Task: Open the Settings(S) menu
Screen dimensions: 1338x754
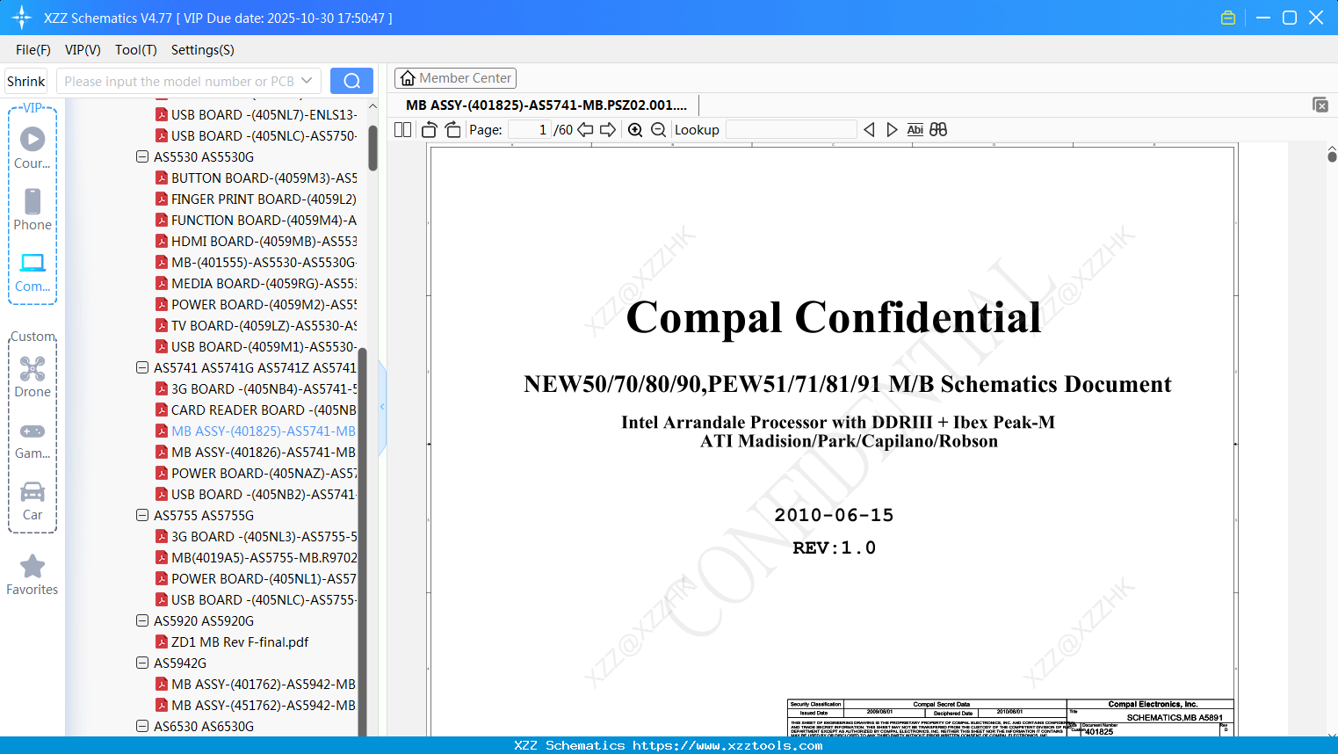Action: [203, 50]
